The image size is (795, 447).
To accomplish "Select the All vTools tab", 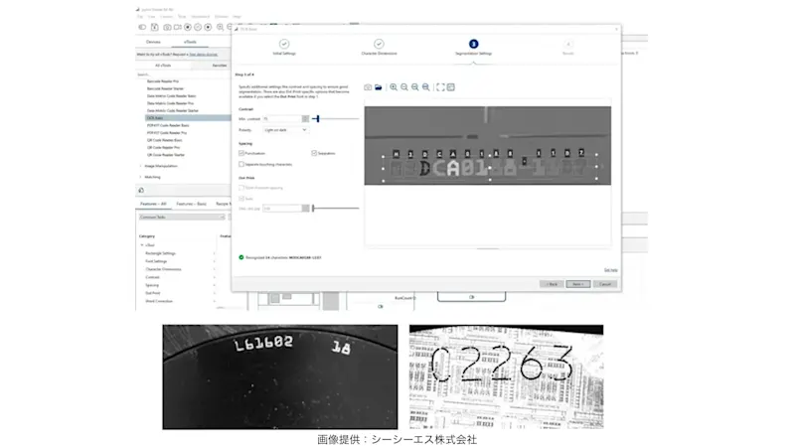I will 163,66.
